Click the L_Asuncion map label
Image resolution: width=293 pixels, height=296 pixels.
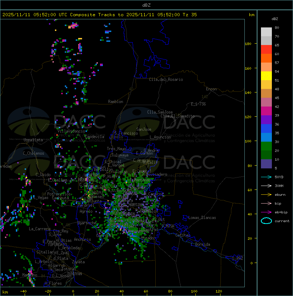[x=160, y=137]
